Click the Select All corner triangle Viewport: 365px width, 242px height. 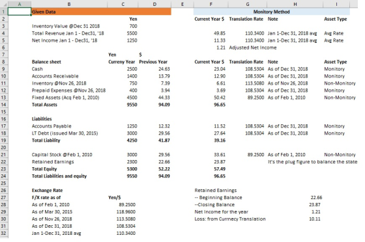[x=4, y=4]
